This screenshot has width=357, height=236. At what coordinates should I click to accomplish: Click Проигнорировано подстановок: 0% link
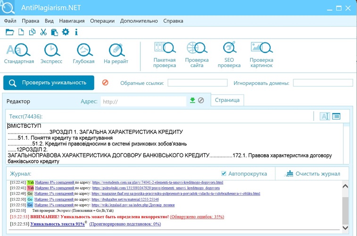click(125, 224)
